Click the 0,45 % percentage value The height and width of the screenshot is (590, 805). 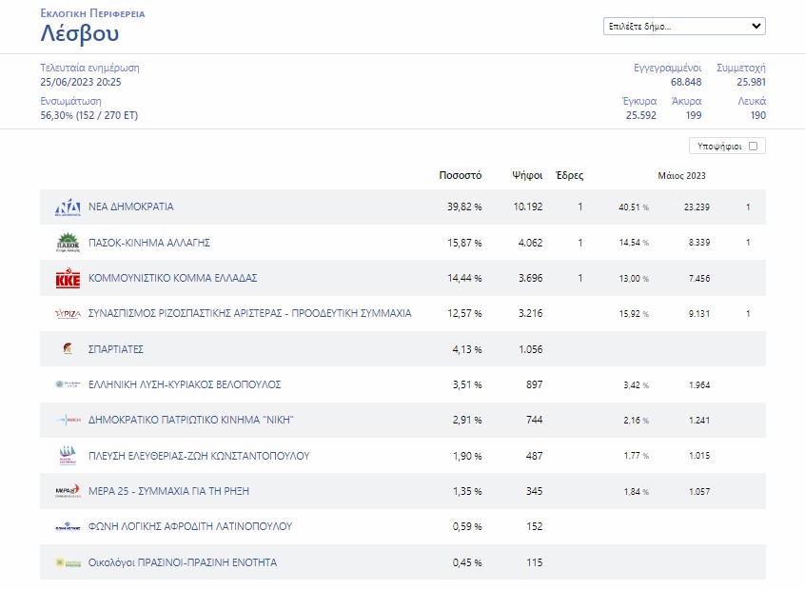(467, 562)
